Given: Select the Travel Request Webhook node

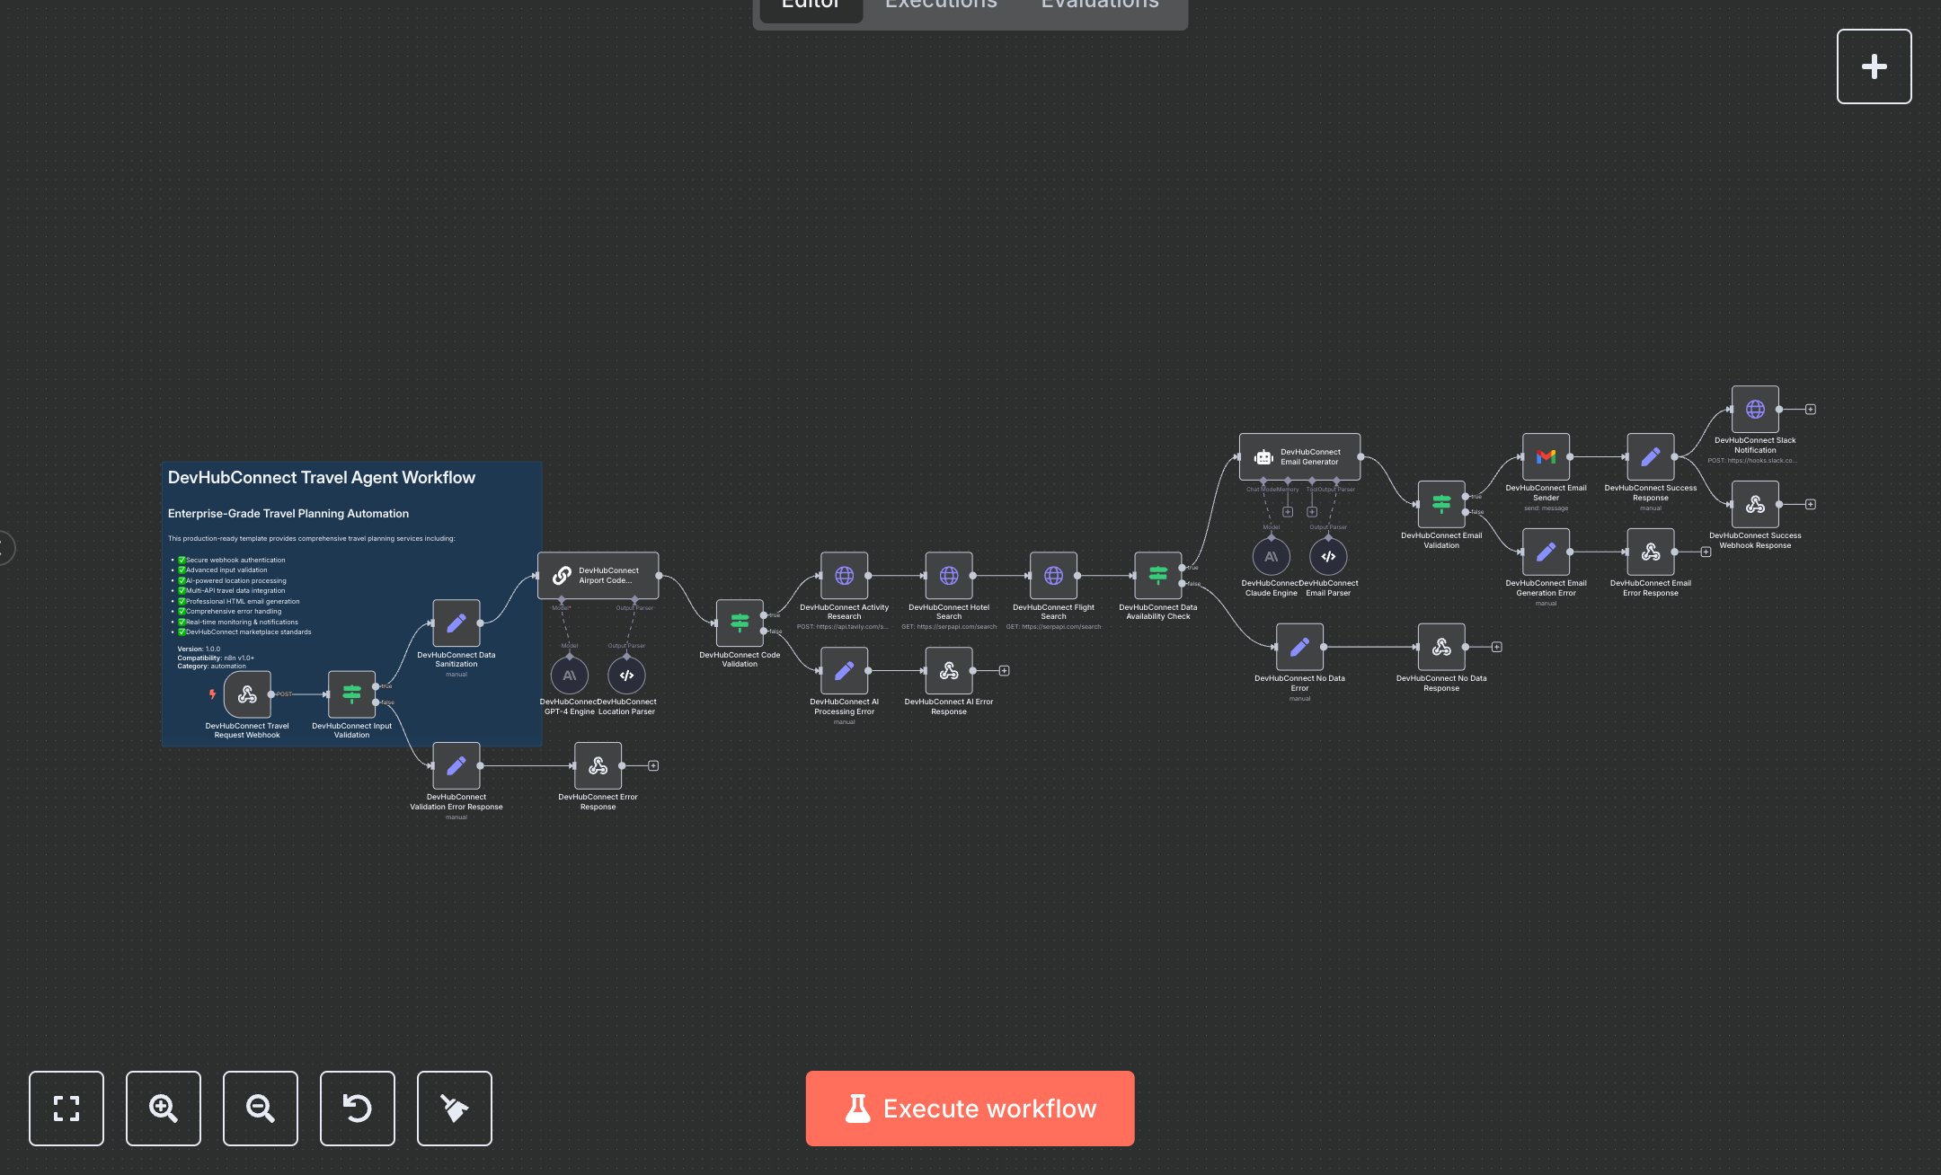Looking at the screenshot, I should [247, 694].
